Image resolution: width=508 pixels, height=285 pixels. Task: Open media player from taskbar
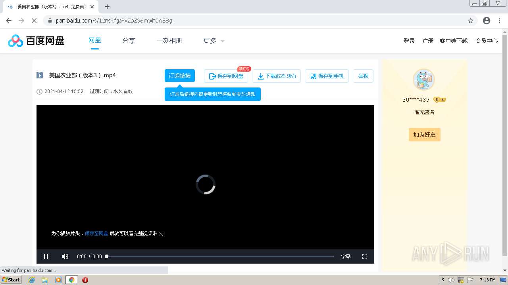pyautogui.click(x=58, y=280)
